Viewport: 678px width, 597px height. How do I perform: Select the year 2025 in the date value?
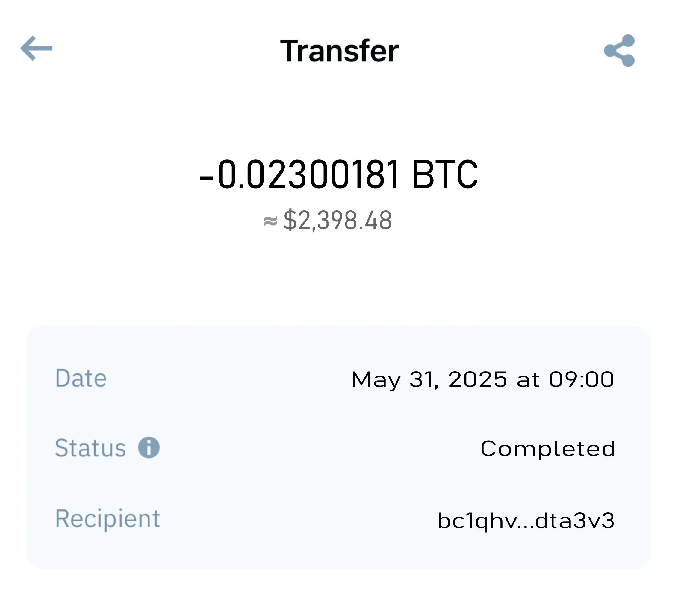(478, 379)
